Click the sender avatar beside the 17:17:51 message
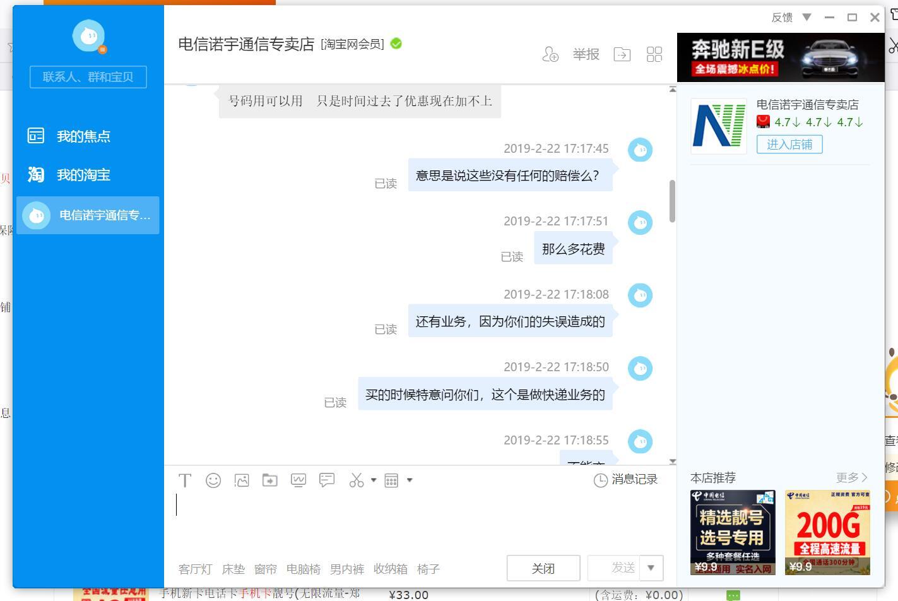The width and height of the screenshot is (898, 601). coord(640,222)
